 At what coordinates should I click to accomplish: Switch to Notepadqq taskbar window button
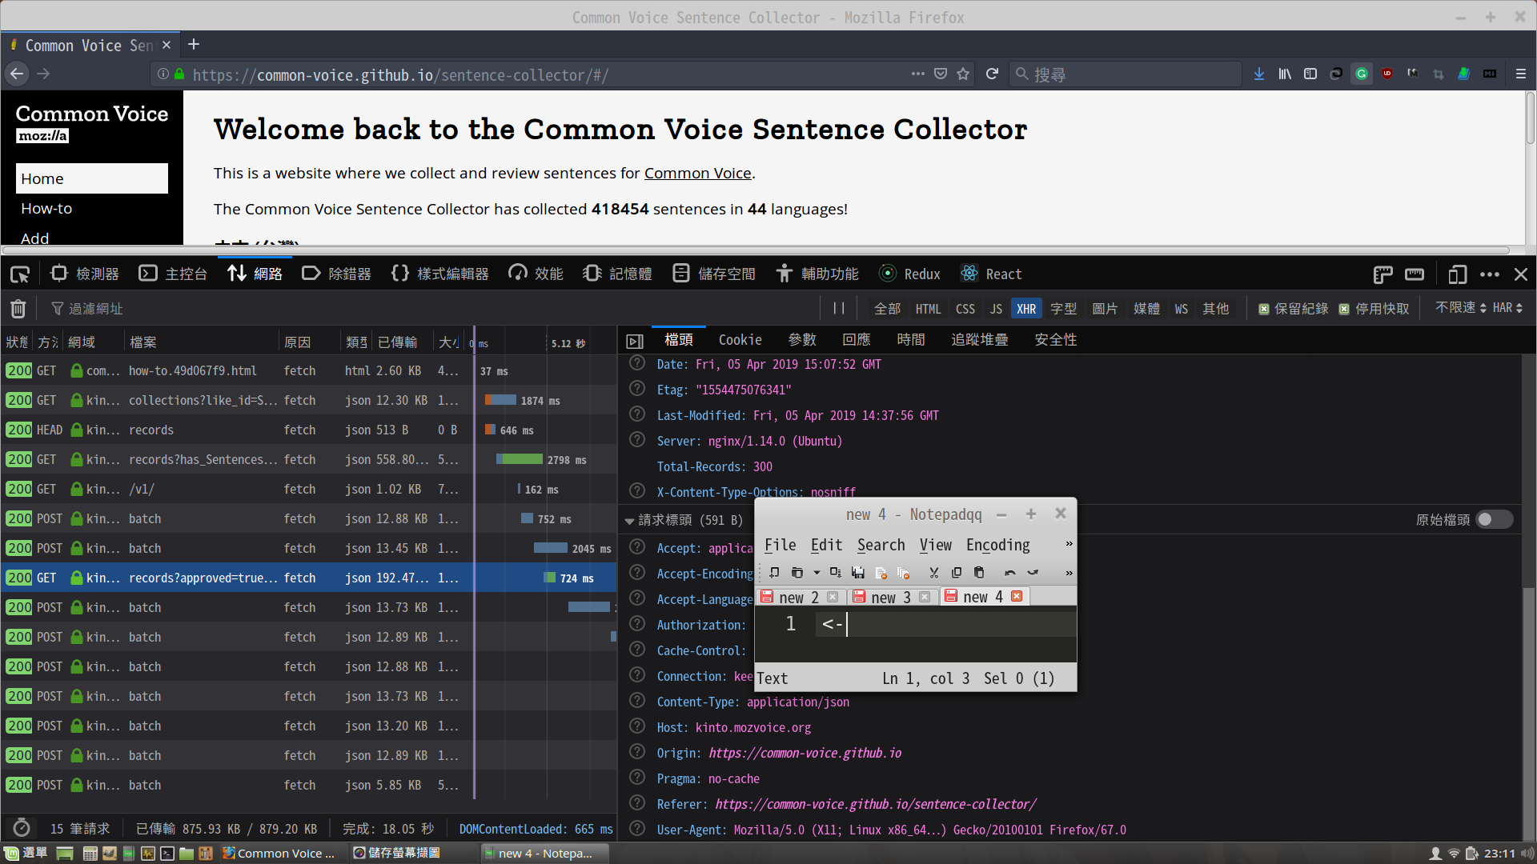[x=544, y=853]
